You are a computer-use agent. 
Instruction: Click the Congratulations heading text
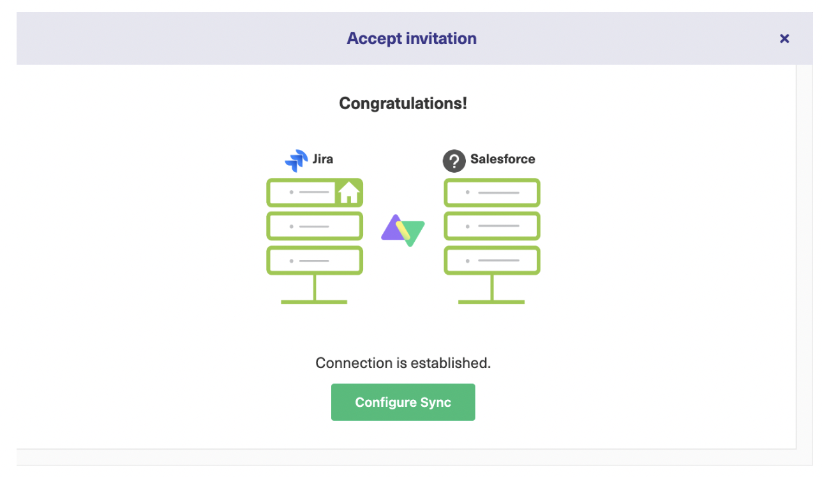coord(403,103)
